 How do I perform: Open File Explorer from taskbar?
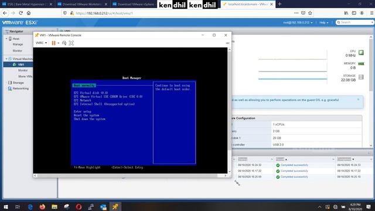(54, 207)
